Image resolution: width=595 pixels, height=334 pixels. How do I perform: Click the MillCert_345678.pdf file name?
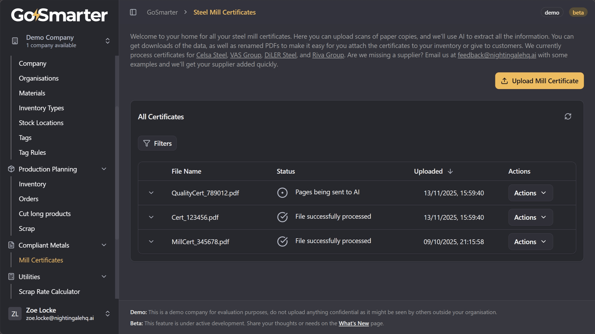200,241
